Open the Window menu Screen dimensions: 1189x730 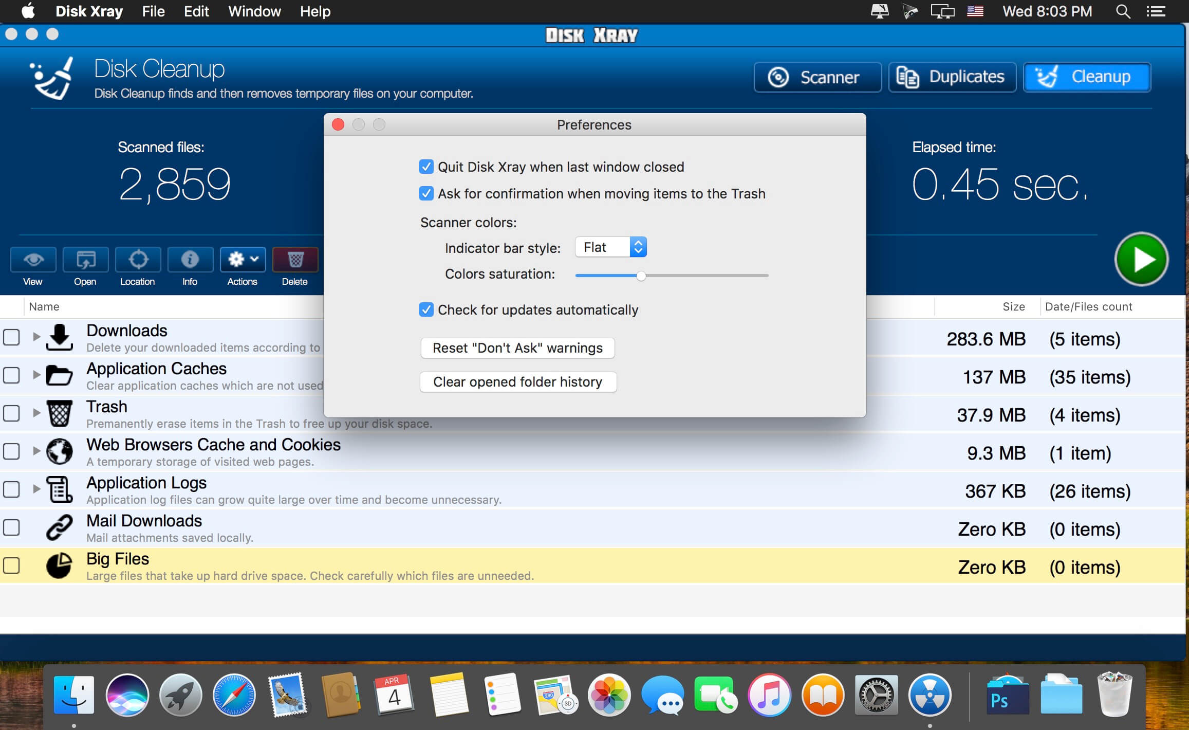[x=254, y=11]
